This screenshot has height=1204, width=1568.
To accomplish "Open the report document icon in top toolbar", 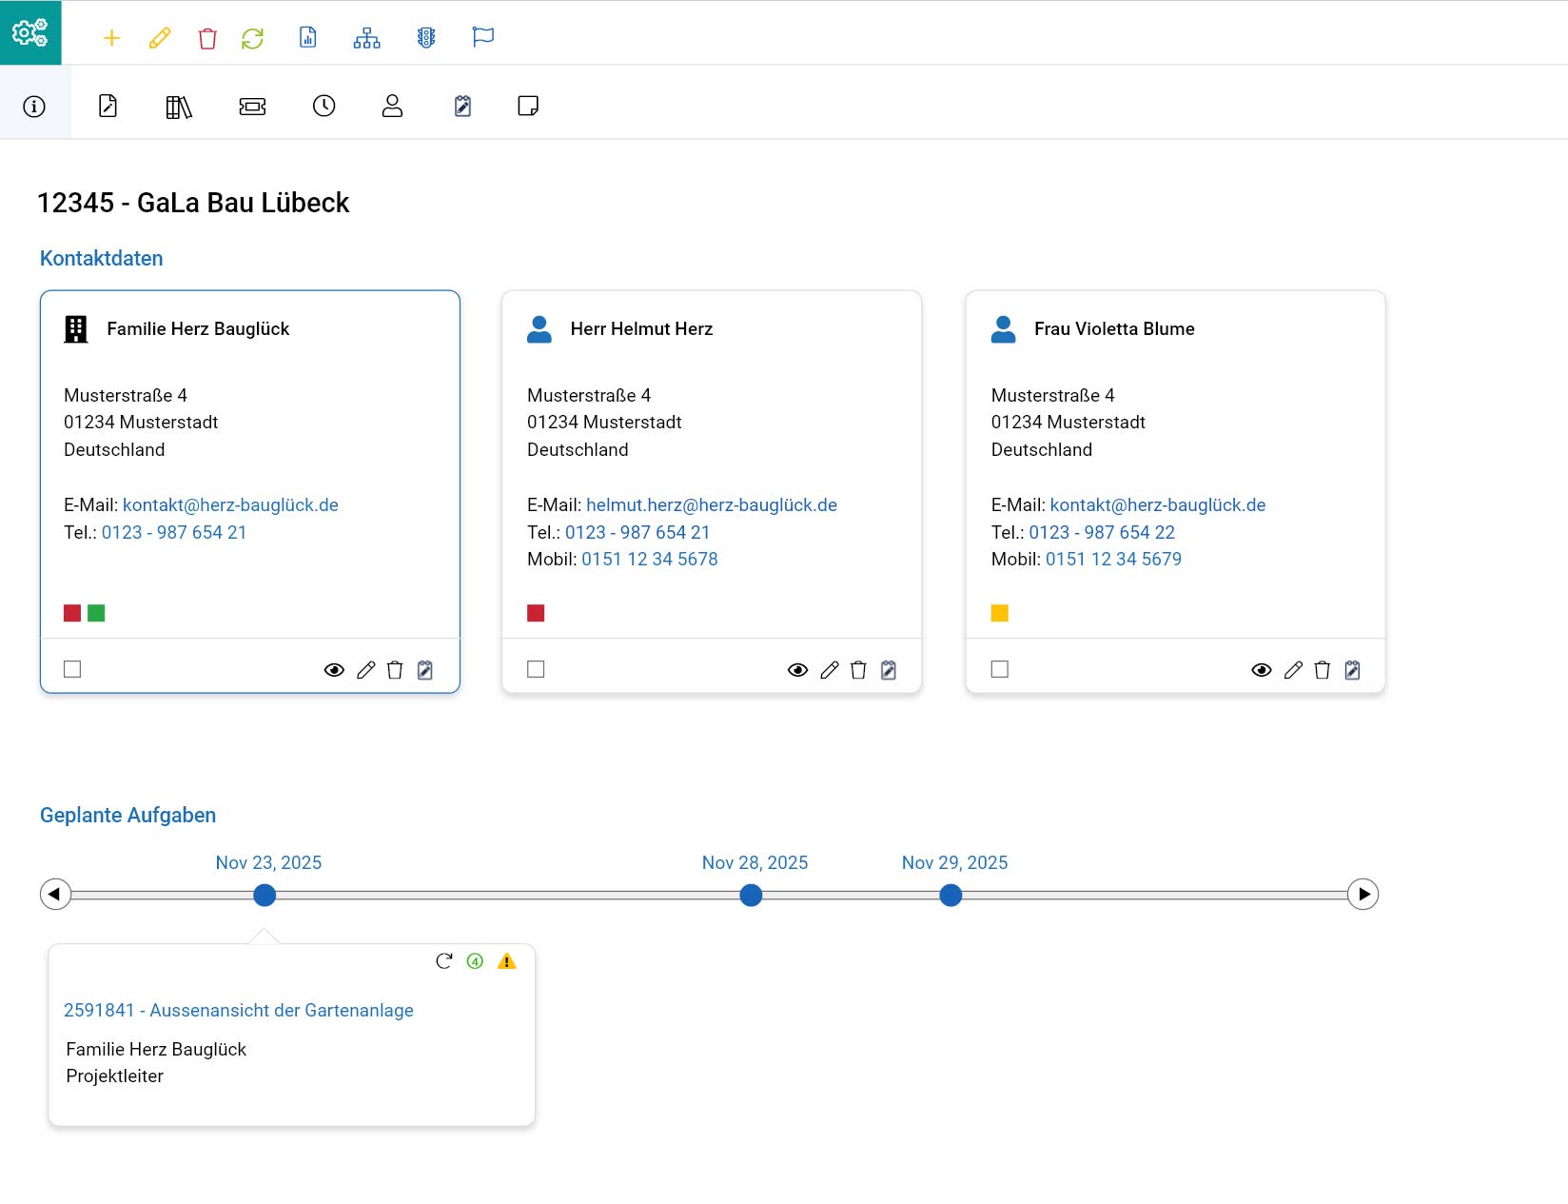I will tap(308, 37).
